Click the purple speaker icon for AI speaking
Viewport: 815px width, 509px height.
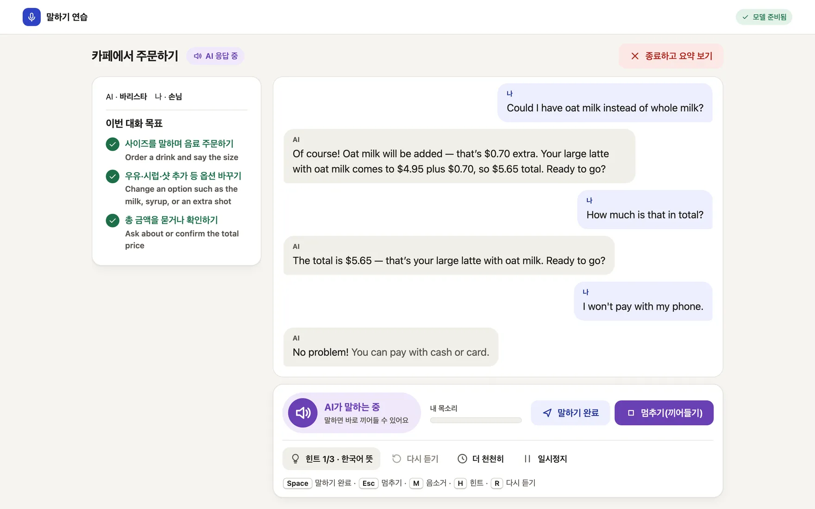click(x=303, y=413)
